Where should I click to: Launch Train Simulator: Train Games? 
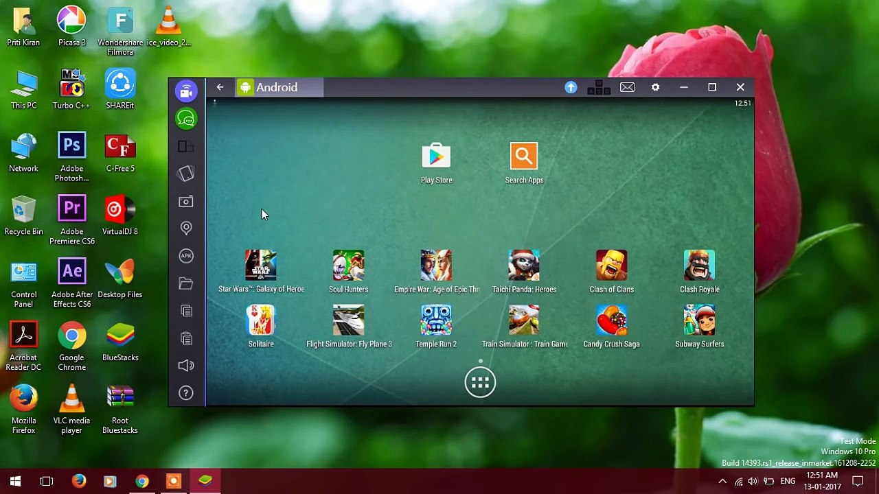[524, 327]
